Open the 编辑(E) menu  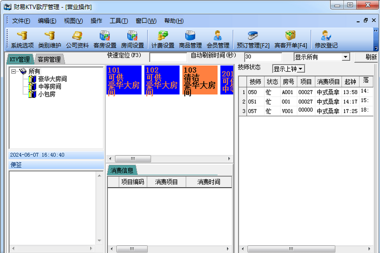(47, 21)
